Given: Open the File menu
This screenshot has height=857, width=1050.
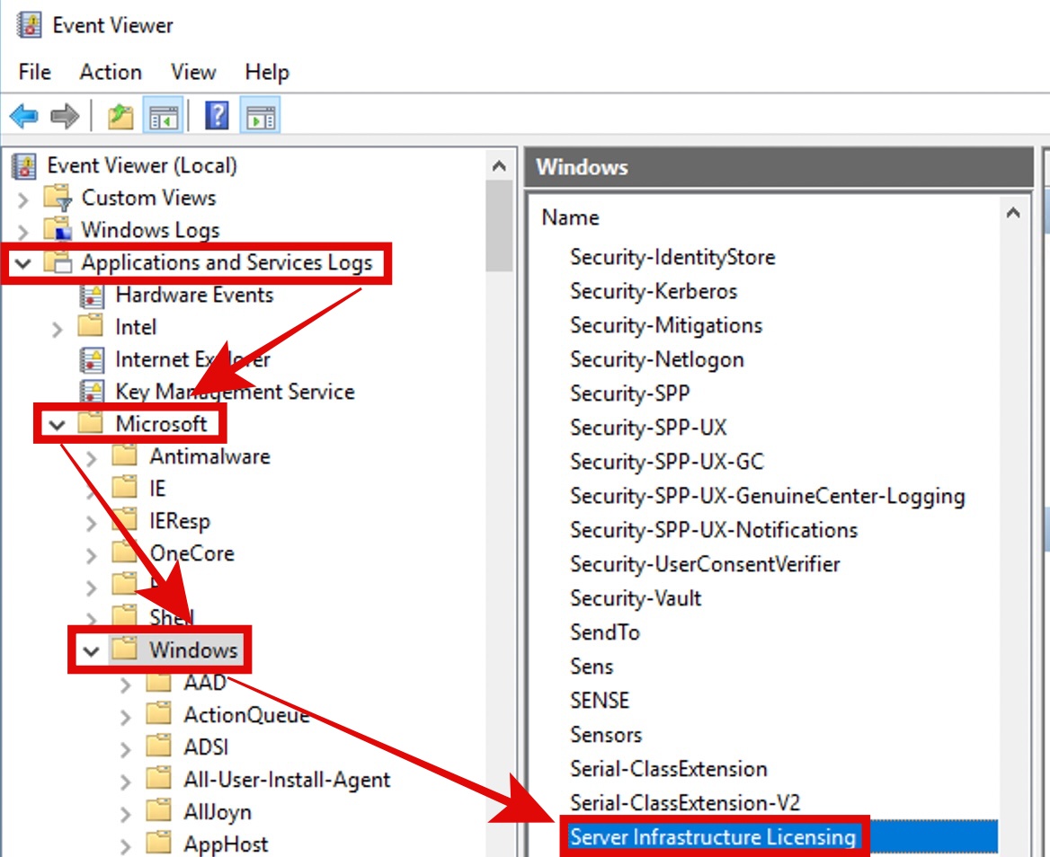Looking at the screenshot, I should (x=35, y=72).
